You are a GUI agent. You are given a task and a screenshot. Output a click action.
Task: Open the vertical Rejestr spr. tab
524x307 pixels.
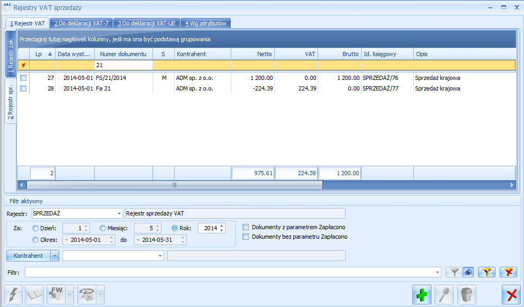11,101
